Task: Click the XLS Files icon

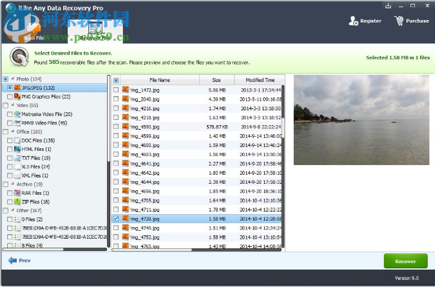Action: (x=17, y=166)
